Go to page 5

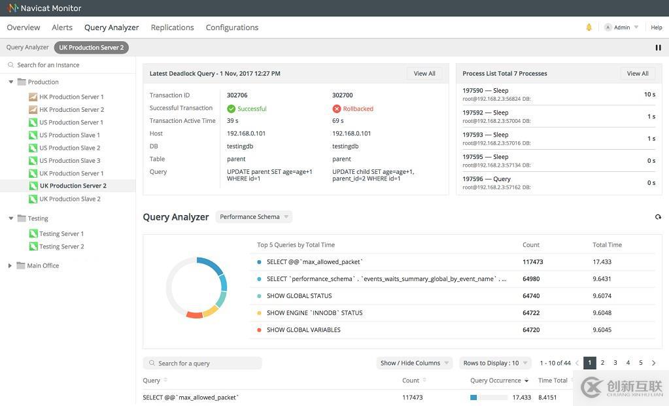point(641,362)
